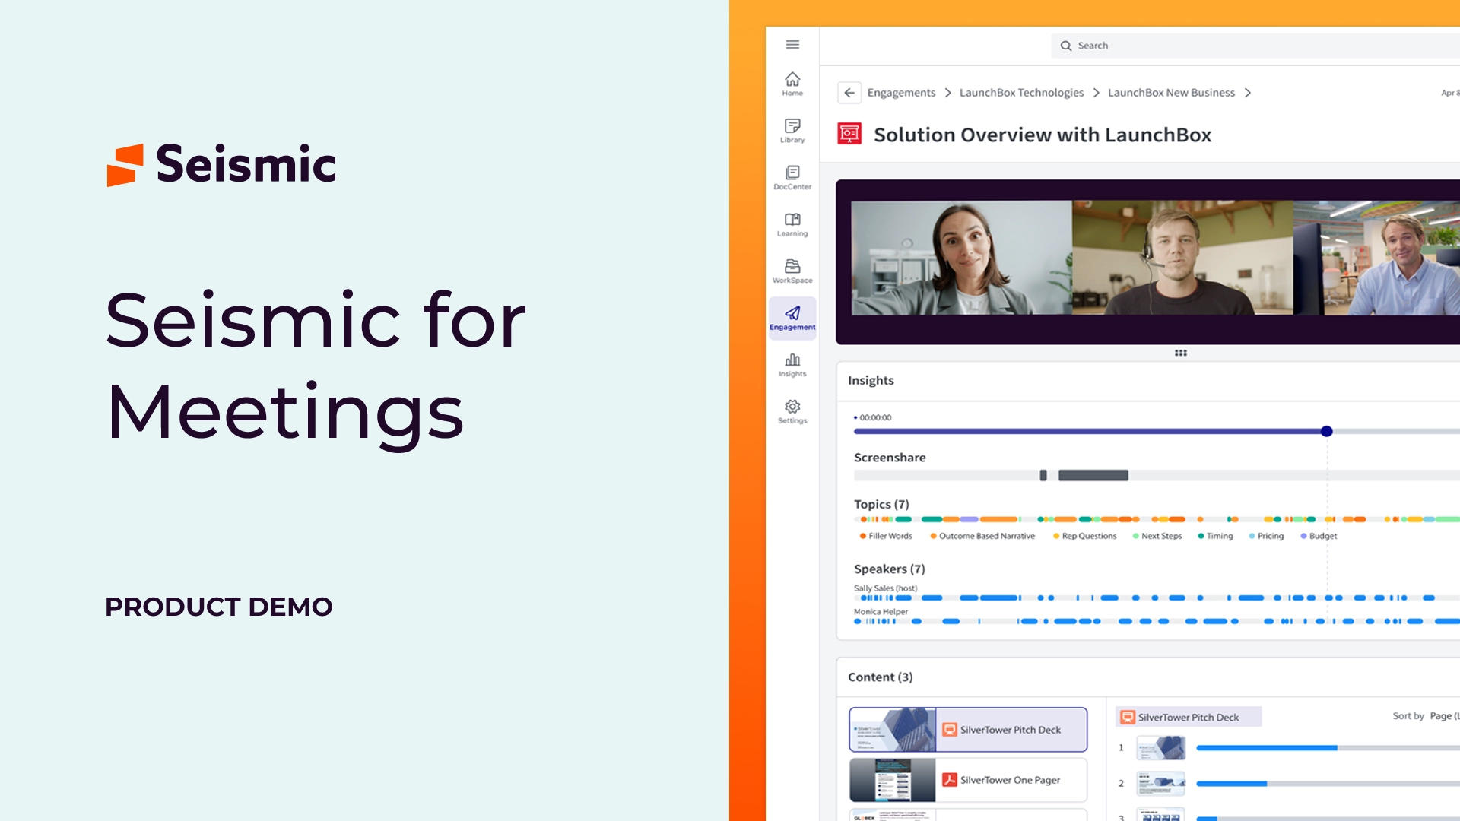
Task: Open the Library sidebar icon
Action: pos(792,130)
